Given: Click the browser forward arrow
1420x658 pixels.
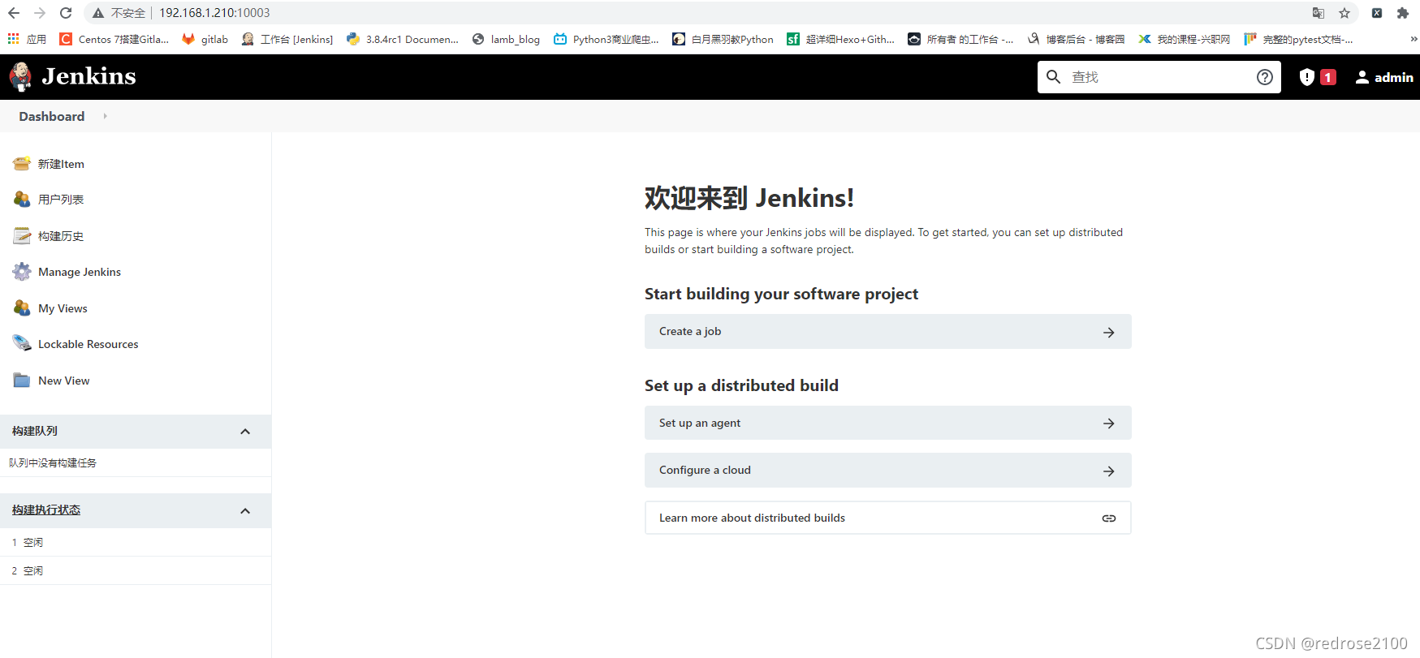Looking at the screenshot, I should click(40, 13).
